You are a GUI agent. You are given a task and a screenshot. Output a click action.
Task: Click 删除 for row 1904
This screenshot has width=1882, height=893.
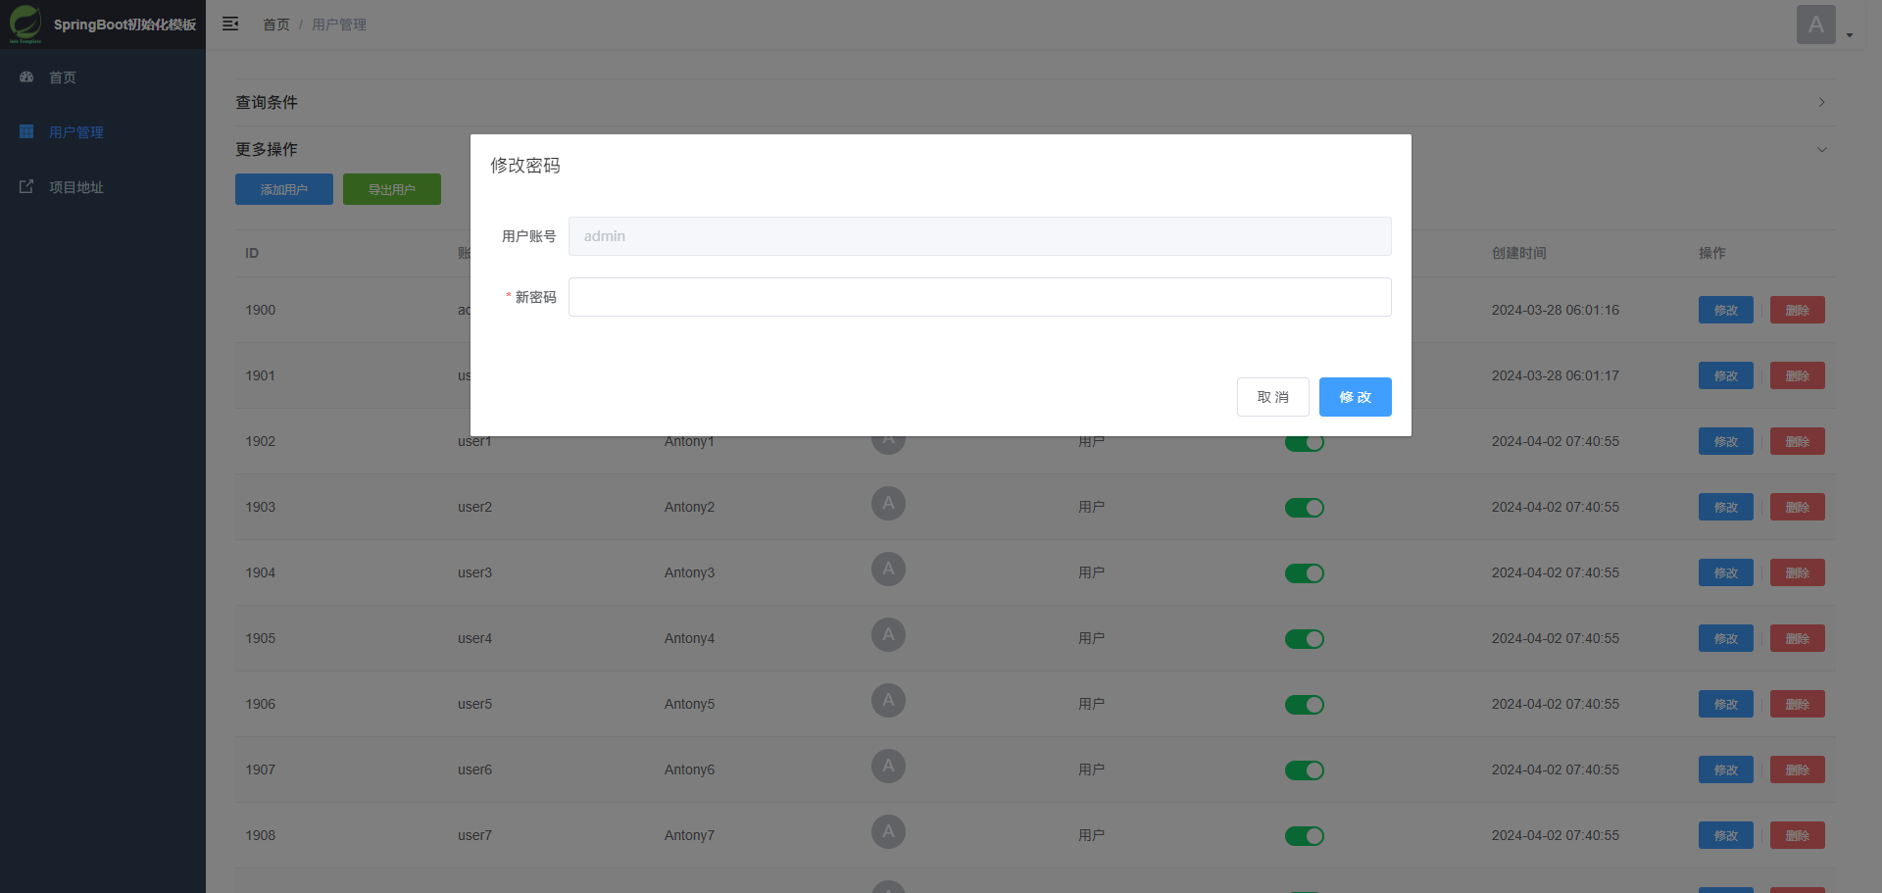[1798, 572]
